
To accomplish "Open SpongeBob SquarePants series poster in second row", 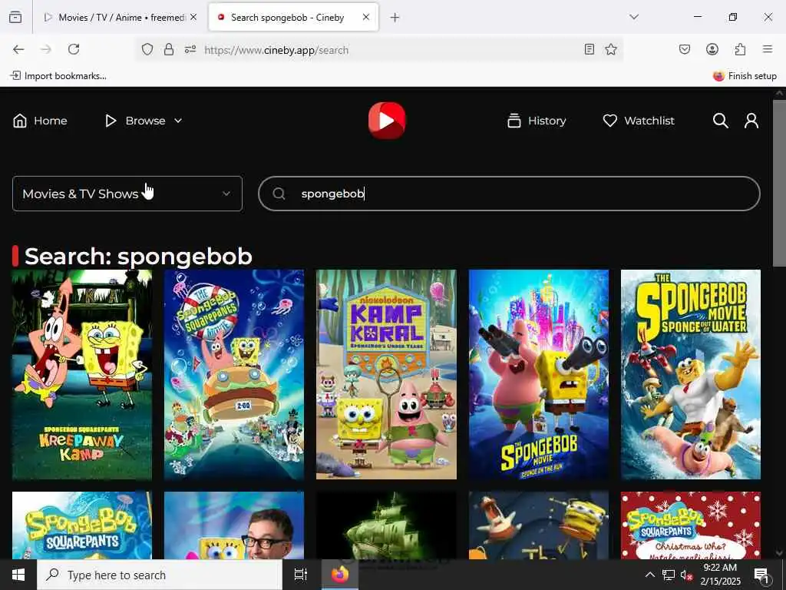I will [x=81, y=525].
